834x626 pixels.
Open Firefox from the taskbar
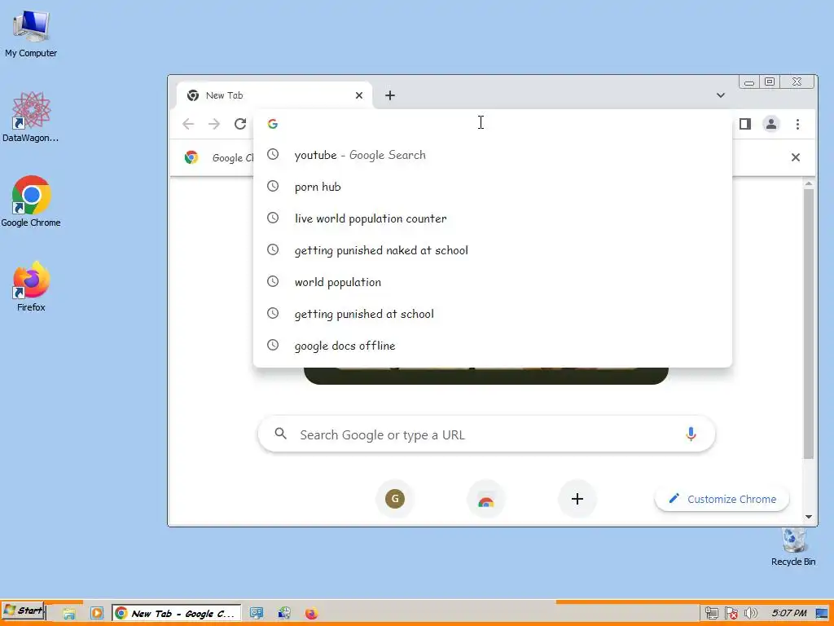point(312,613)
